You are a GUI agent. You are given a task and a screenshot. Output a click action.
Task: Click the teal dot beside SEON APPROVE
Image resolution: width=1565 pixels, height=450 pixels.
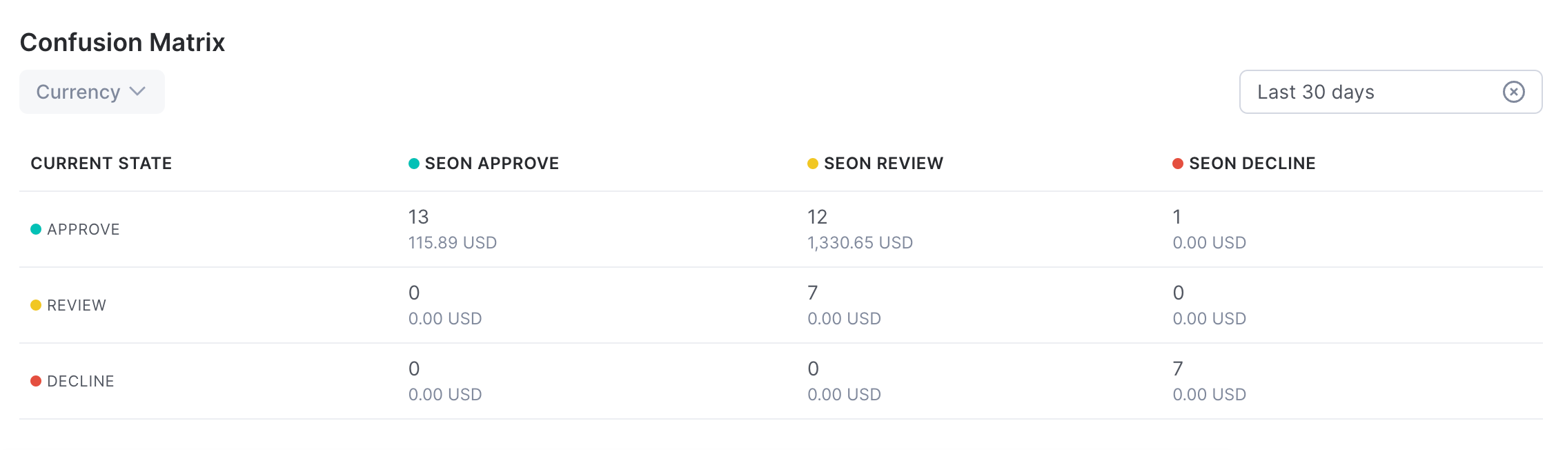click(414, 164)
